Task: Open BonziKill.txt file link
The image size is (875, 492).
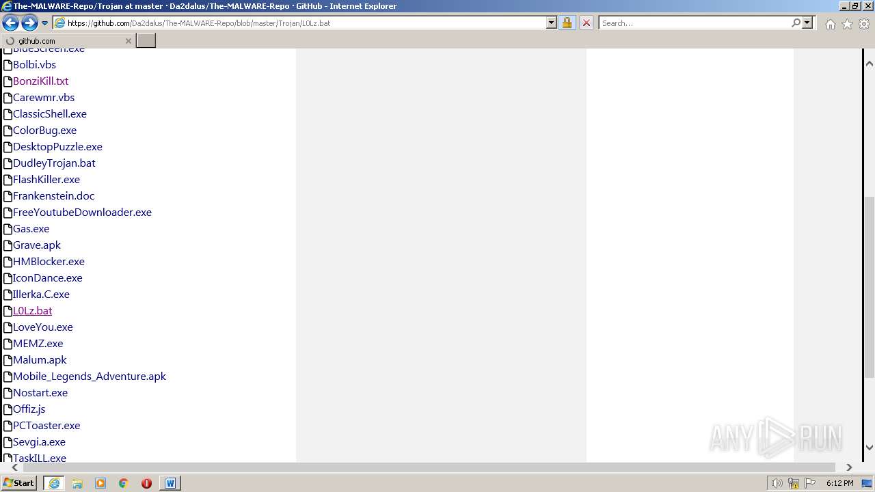Action: 40,81
